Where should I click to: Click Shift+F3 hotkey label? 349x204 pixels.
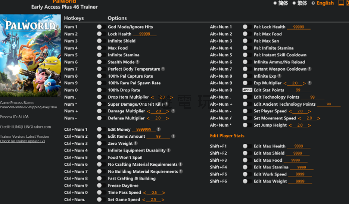(218, 160)
